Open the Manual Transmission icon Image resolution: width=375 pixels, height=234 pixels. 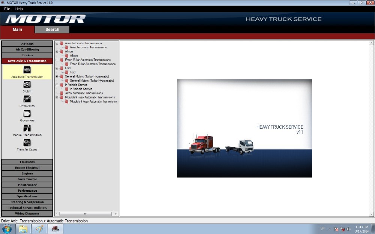(x=27, y=128)
